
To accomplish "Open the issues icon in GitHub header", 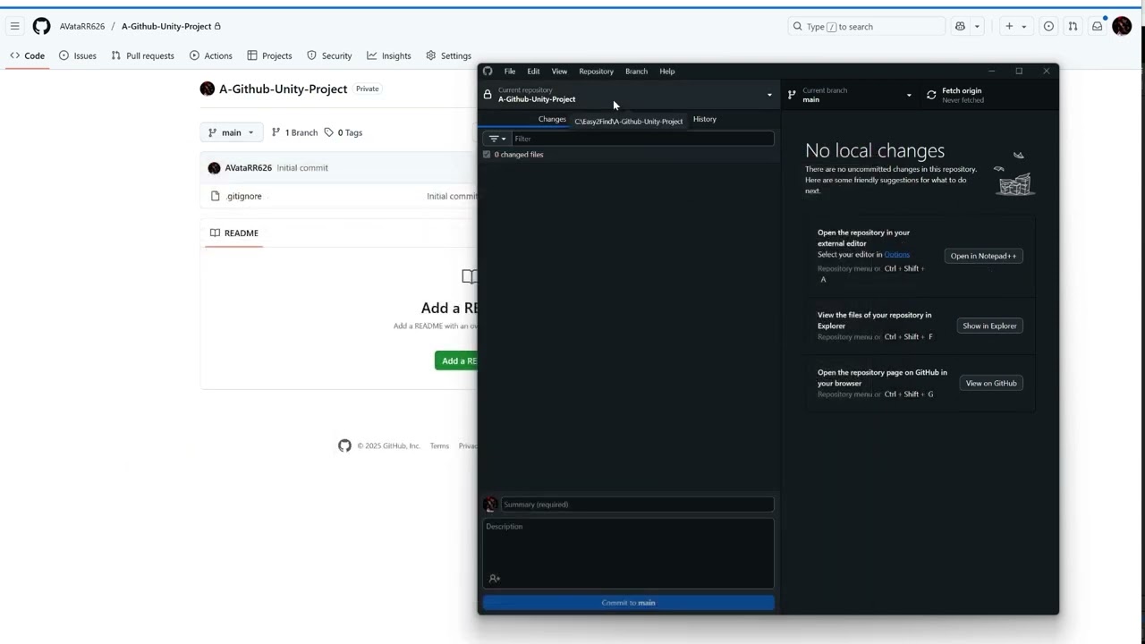I will click(1048, 26).
